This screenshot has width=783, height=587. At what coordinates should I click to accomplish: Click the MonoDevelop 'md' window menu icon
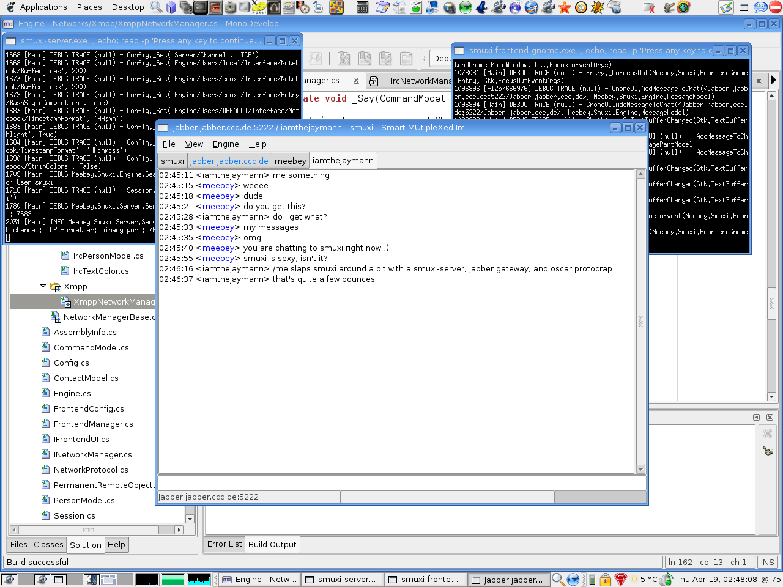pyautogui.click(x=9, y=24)
